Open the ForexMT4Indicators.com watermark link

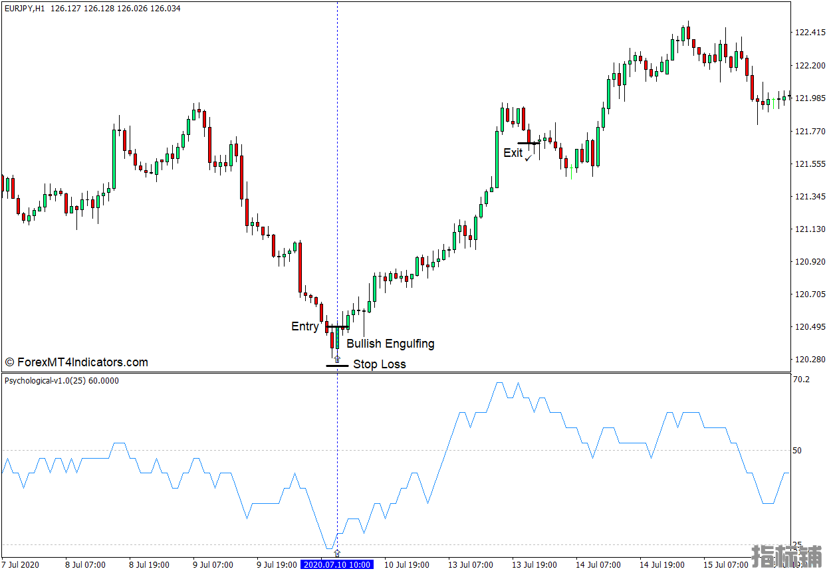coord(76,362)
